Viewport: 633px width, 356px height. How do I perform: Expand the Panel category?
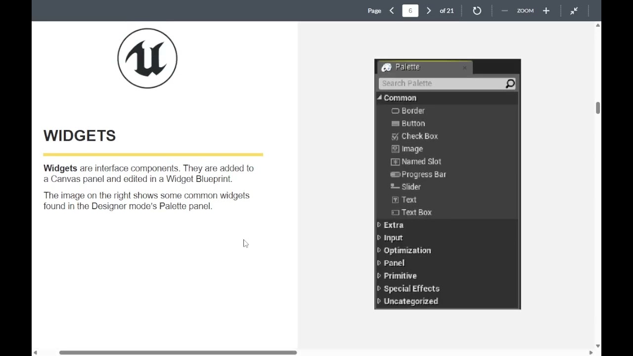click(379, 263)
